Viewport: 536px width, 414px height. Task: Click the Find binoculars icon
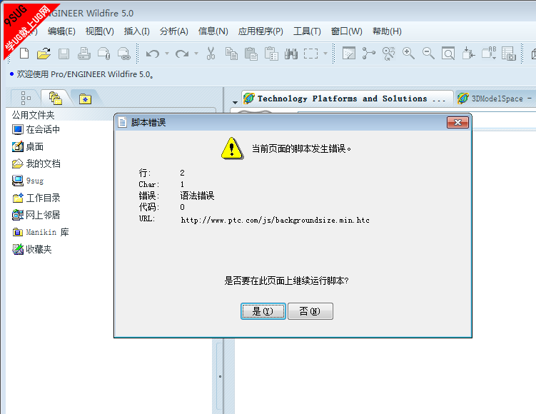[291, 54]
